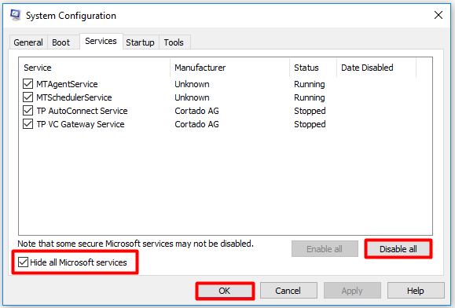This screenshot has width=455, height=308.
Task: Click Stopped status of TP AutoConnect Service
Action: tap(310, 111)
